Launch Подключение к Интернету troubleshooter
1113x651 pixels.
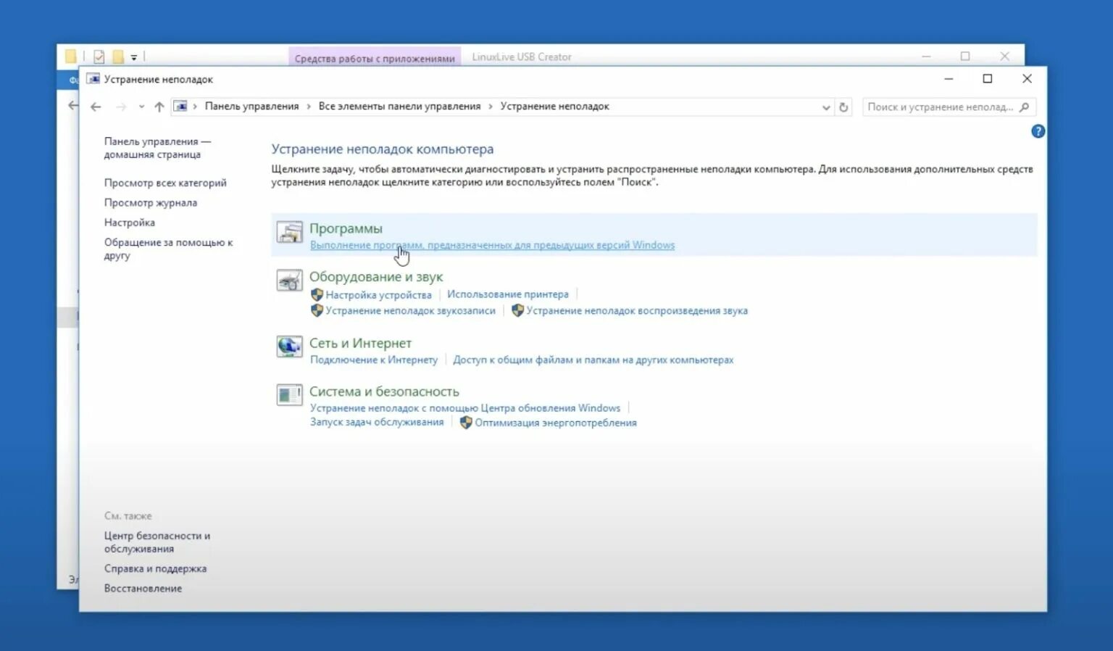(374, 360)
